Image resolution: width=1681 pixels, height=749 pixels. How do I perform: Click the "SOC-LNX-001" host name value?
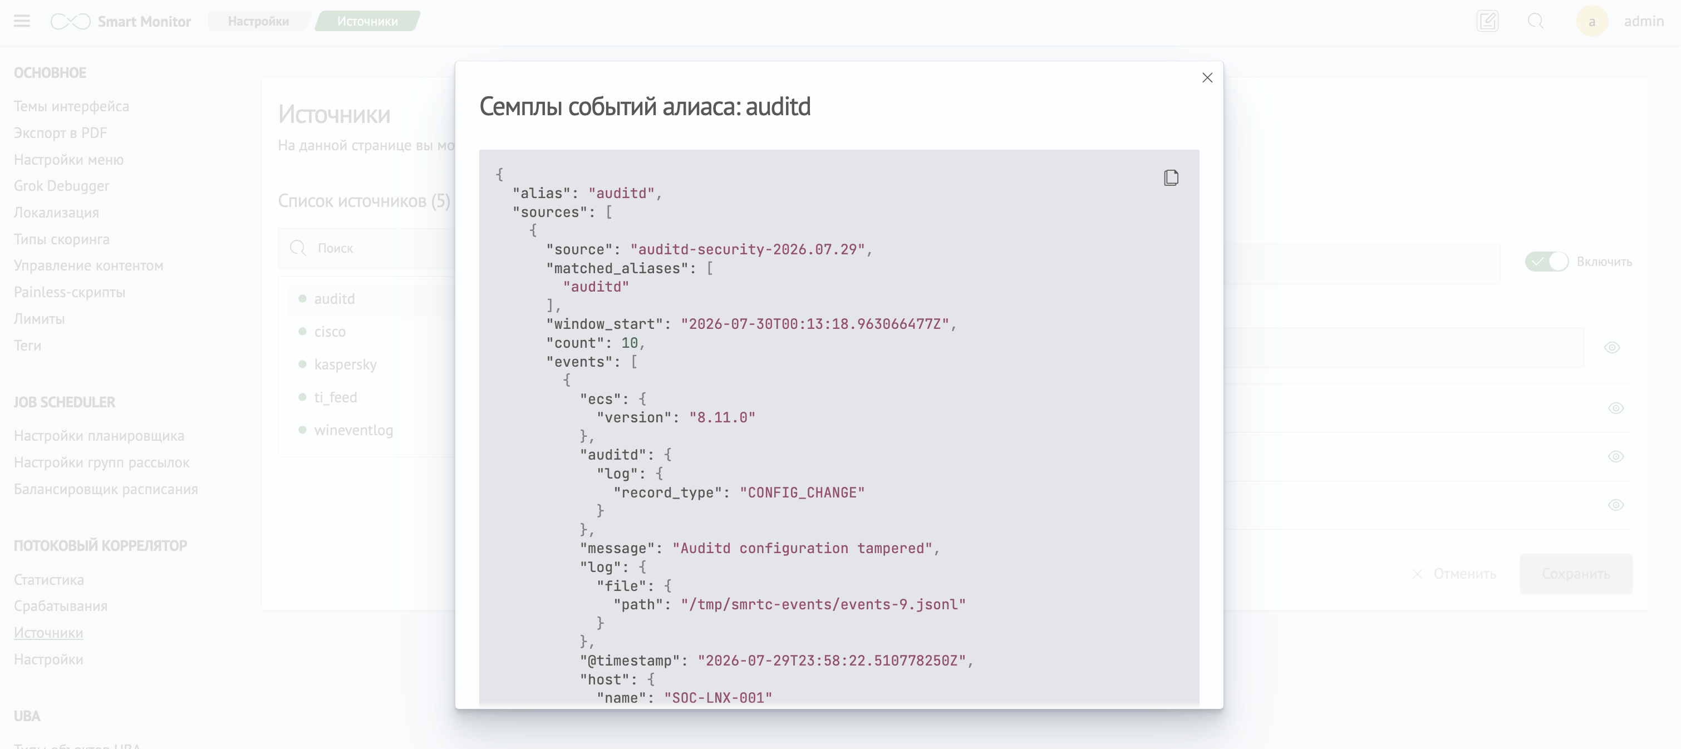point(718,698)
